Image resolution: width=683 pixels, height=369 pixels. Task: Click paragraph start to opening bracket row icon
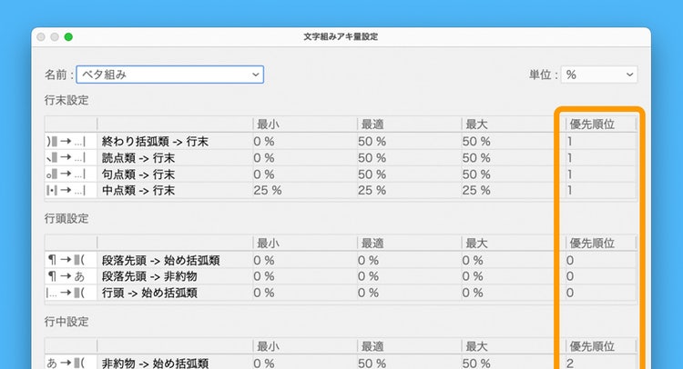pos(70,261)
